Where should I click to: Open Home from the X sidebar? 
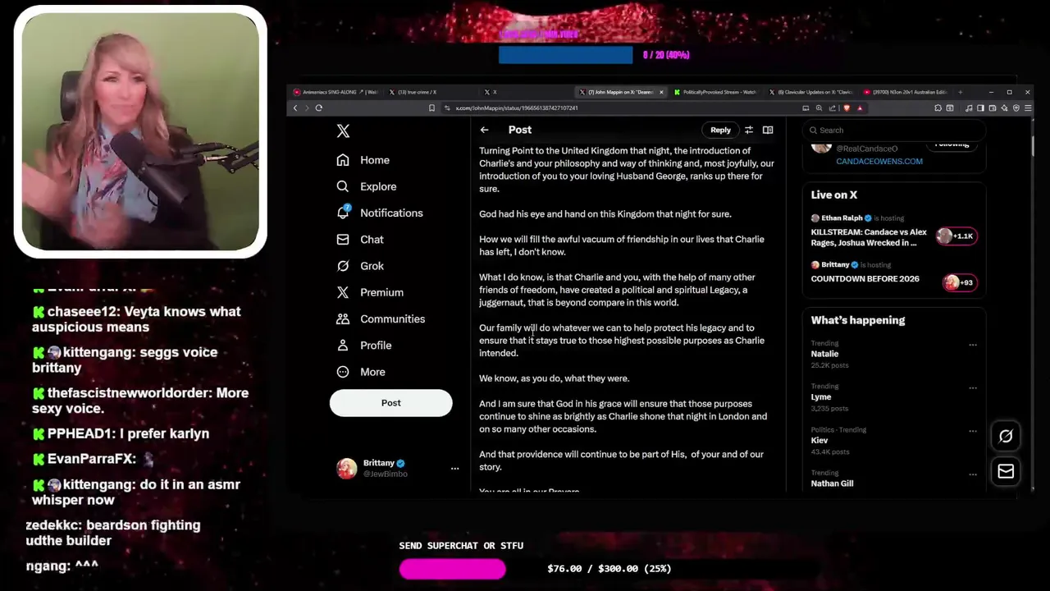(x=363, y=160)
